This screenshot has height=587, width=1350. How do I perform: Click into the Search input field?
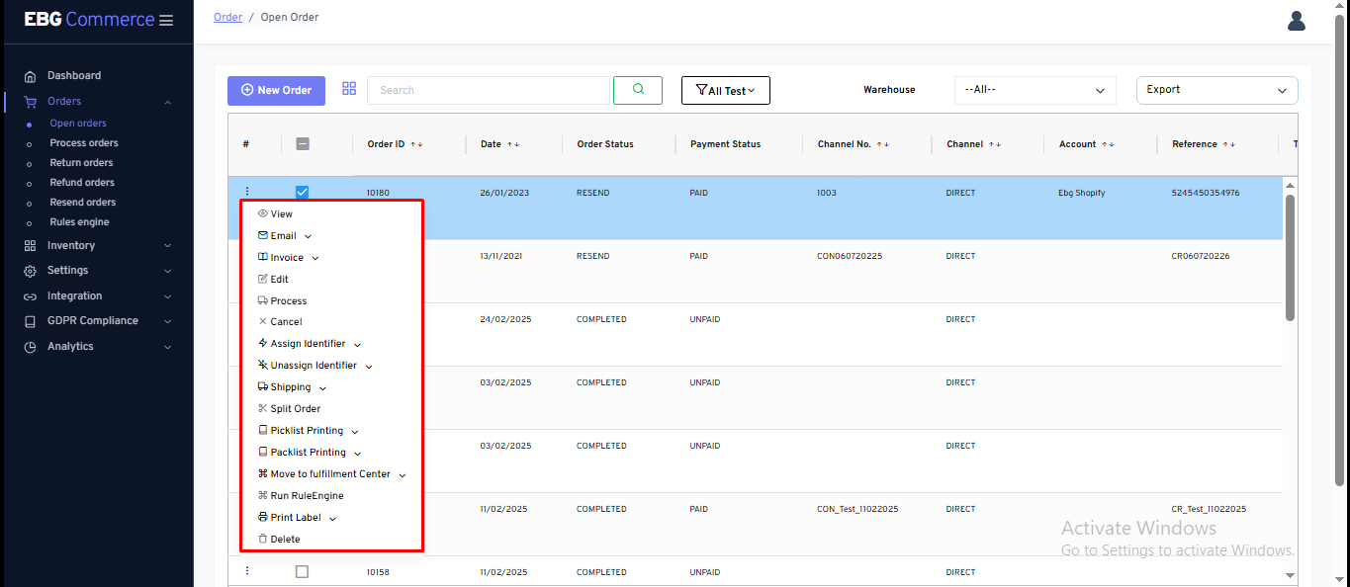pos(488,90)
